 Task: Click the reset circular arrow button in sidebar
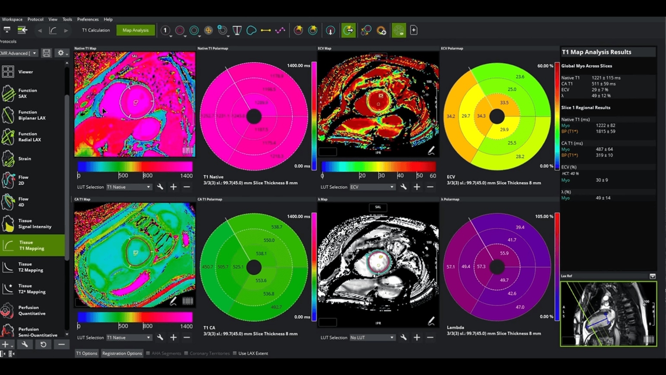pyautogui.click(x=43, y=344)
